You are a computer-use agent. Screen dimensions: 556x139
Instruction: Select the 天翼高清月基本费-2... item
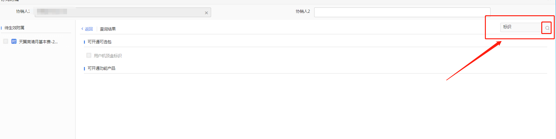(38, 42)
